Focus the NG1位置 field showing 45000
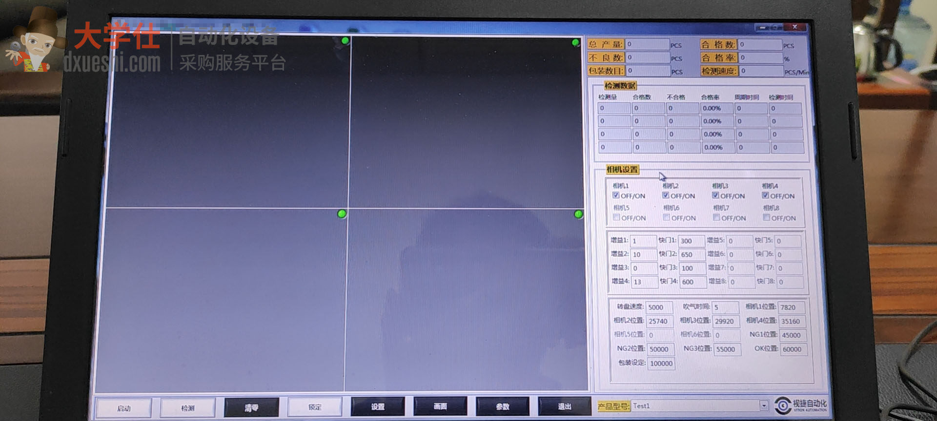937x421 pixels. pyautogui.click(x=793, y=335)
